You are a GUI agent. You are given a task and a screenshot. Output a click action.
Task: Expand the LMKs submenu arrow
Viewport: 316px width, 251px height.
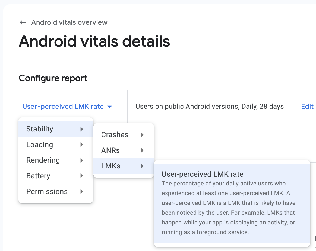pyautogui.click(x=142, y=166)
